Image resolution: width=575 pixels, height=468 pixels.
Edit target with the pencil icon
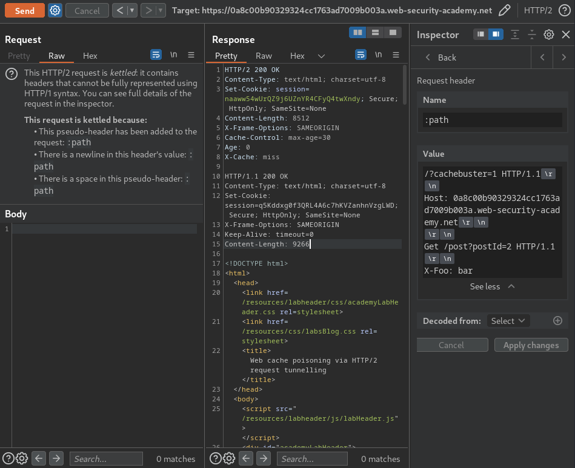click(505, 11)
